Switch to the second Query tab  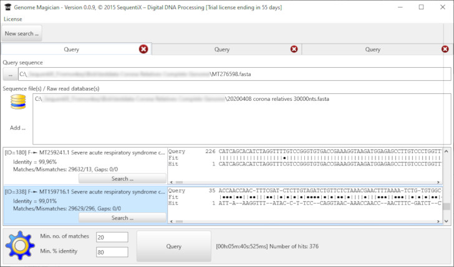[x=221, y=49]
